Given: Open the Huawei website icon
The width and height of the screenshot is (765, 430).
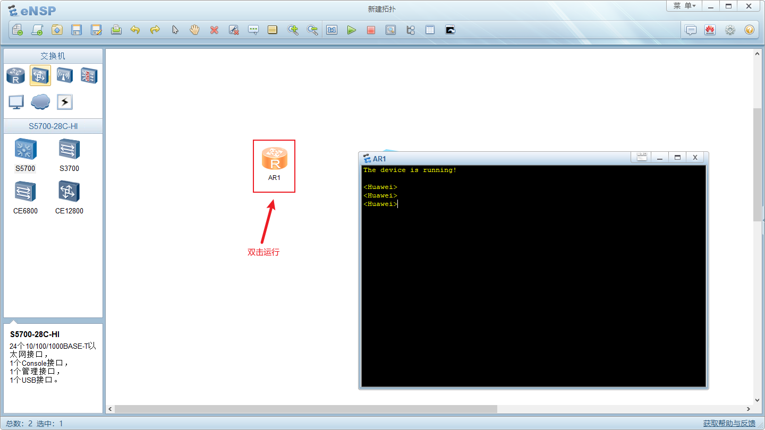Looking at the screenshot, I should (710, 30).
